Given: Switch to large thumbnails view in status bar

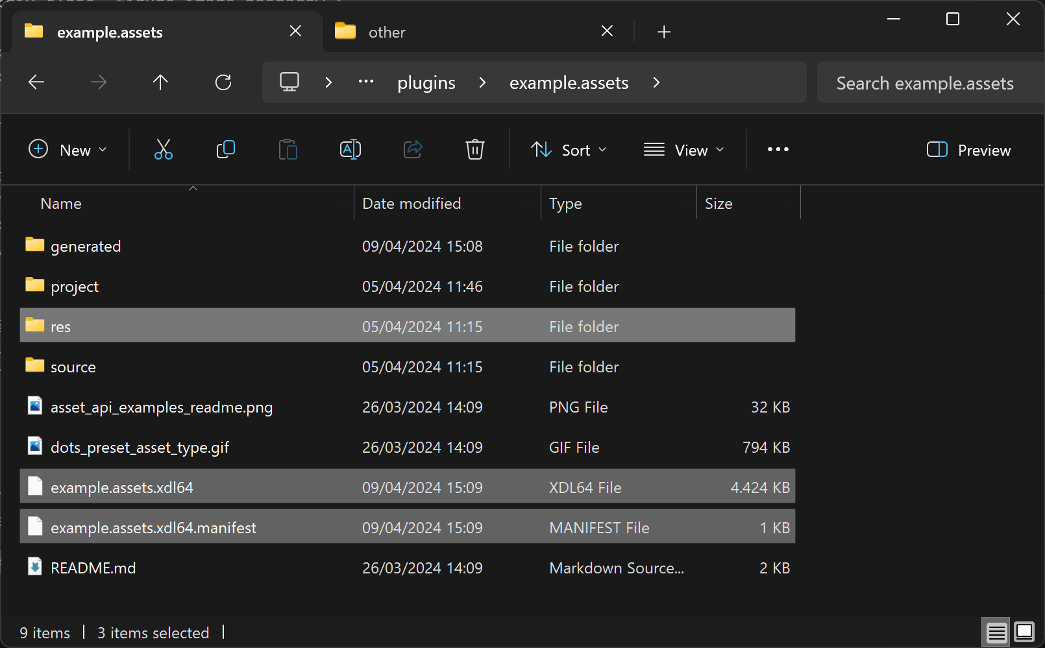Looking at the screenshot, I should pos(1024,632).
